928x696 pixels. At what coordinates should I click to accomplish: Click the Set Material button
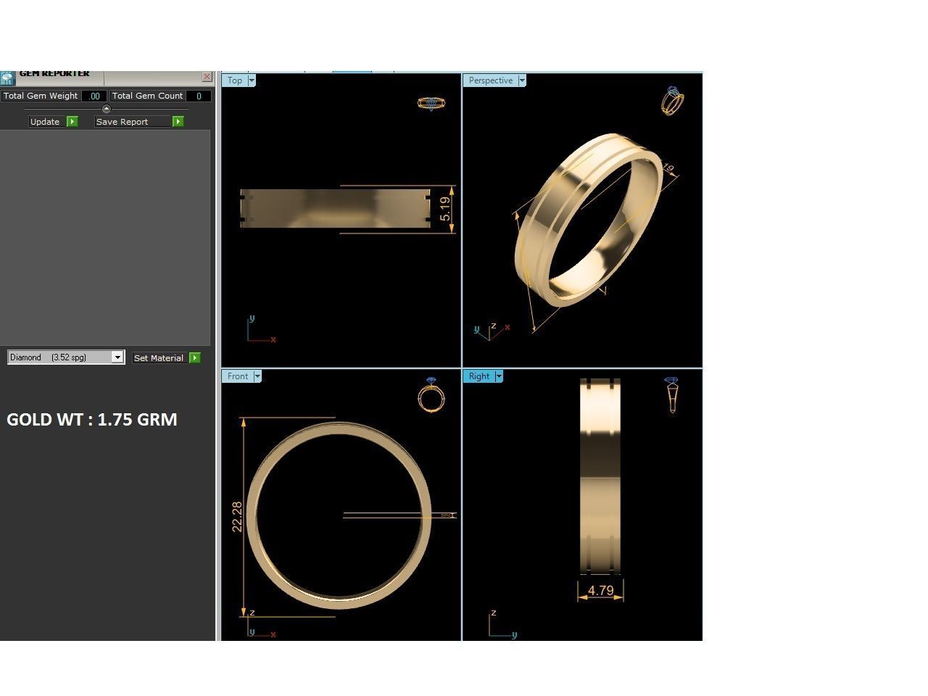(159, 358)
